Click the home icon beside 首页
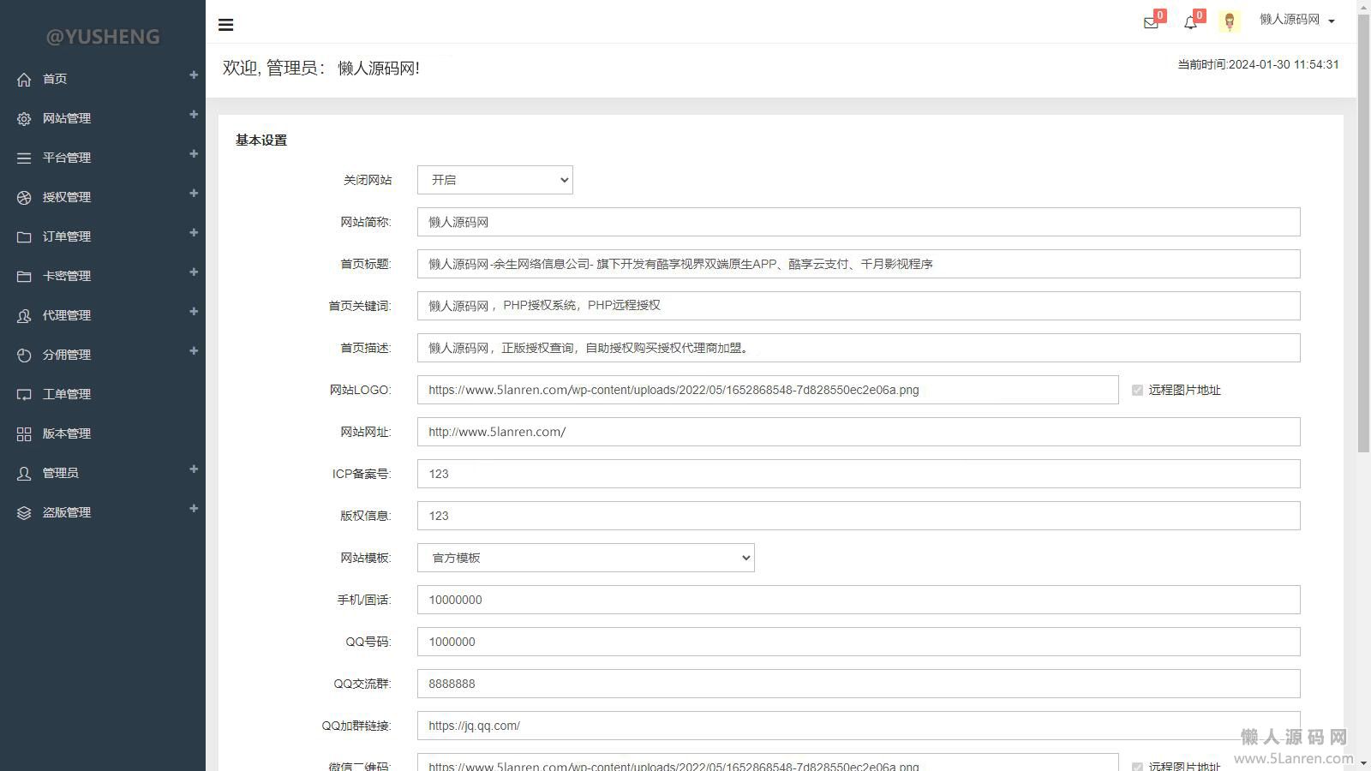 coord(24,79)
